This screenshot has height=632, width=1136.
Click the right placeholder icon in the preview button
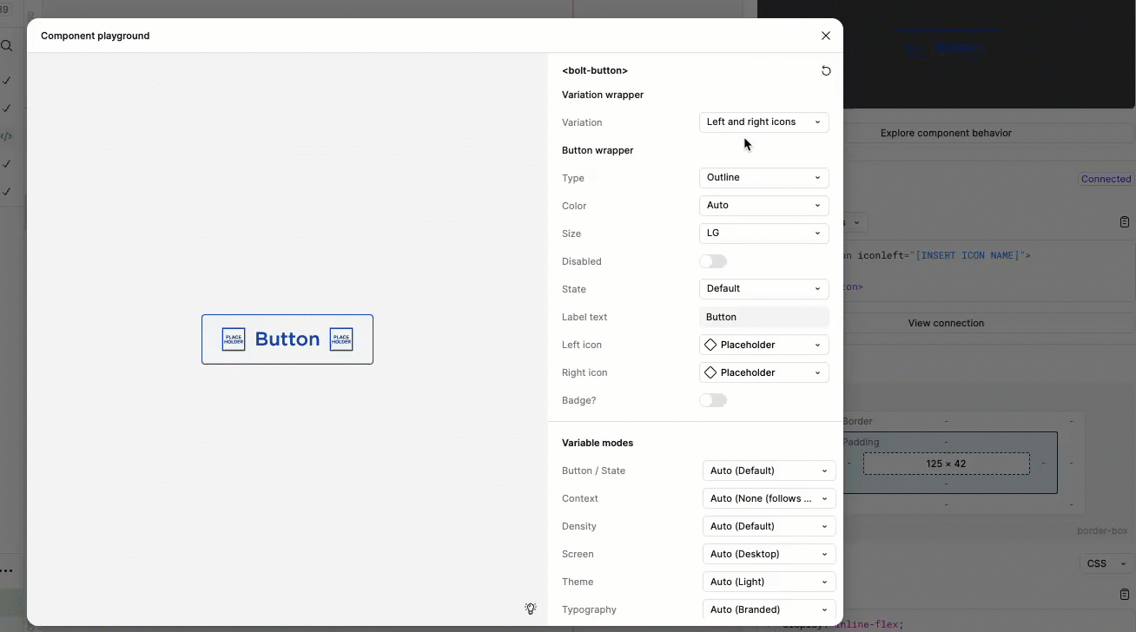(x=341, y=339)
